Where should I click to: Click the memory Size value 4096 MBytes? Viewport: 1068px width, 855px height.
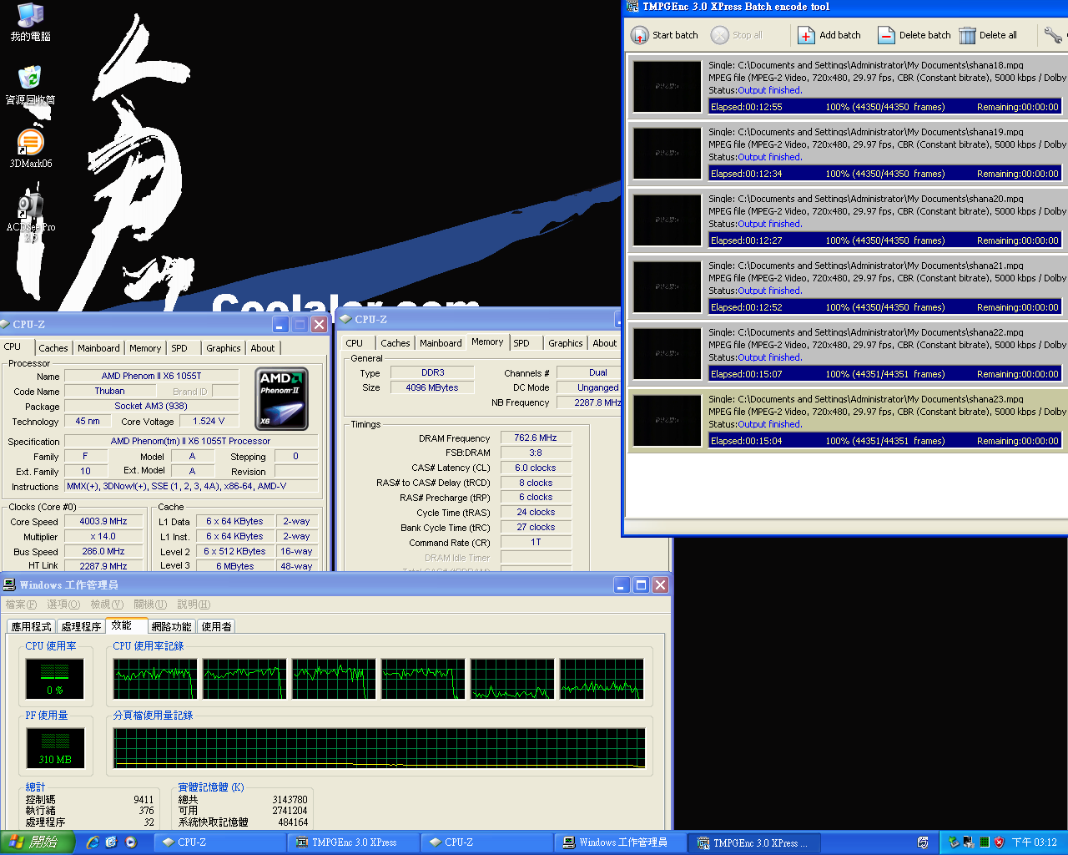[x=433, y=387]
